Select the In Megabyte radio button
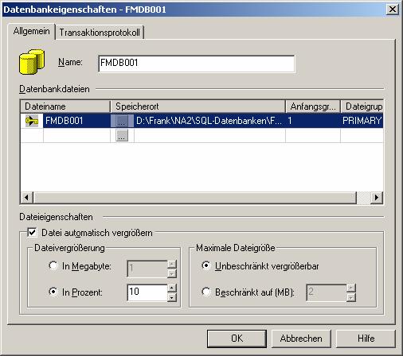Viewport: 403px width, 356px height. tap(53, 265)
